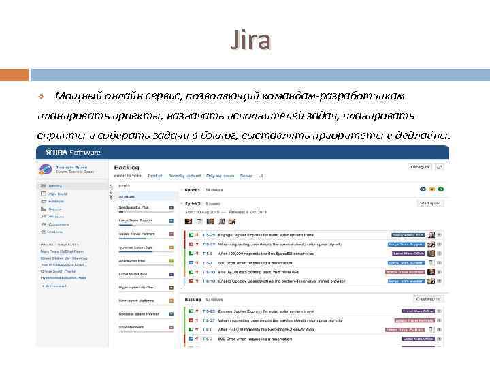Click priority arrow of TIS-10 in Sprint 2
This screenshot has width=490, height=368.
[x=197, y=272]
